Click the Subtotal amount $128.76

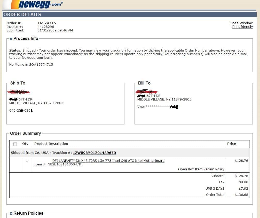[x=241, y=176]
